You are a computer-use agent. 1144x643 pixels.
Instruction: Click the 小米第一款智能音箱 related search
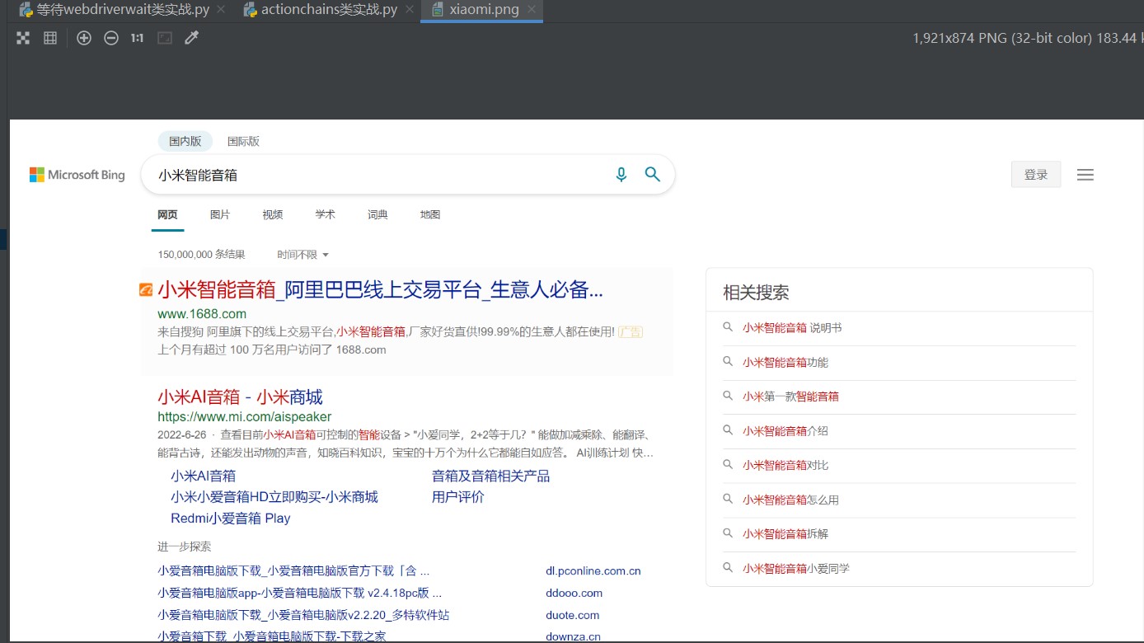point(791,397)
